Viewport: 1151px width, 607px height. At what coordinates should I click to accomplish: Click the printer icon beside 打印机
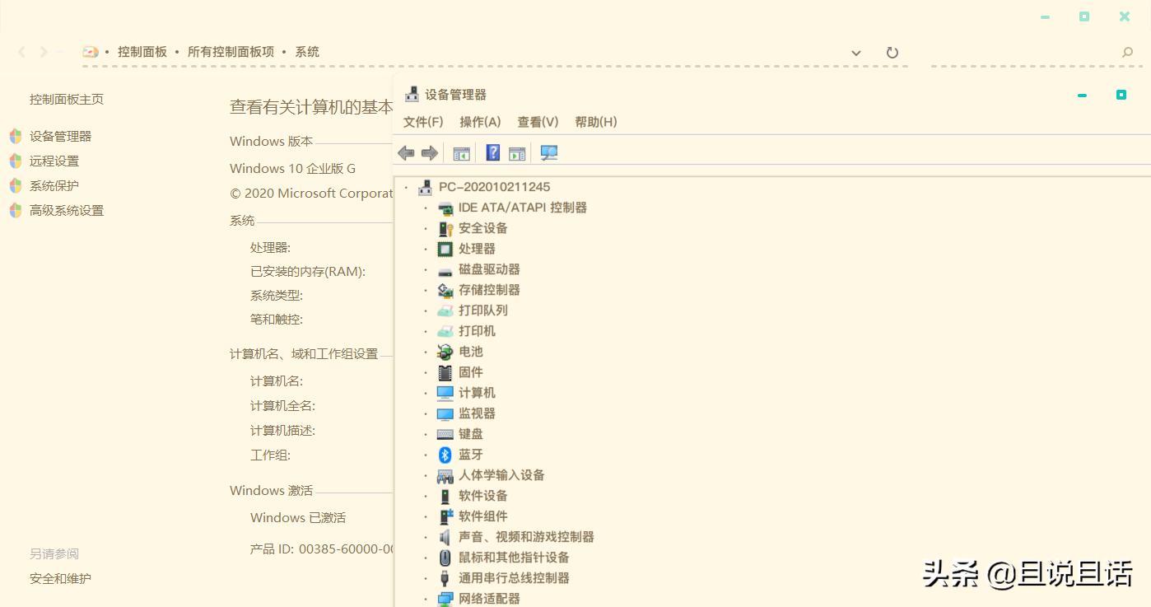click(x=445, y=331)
